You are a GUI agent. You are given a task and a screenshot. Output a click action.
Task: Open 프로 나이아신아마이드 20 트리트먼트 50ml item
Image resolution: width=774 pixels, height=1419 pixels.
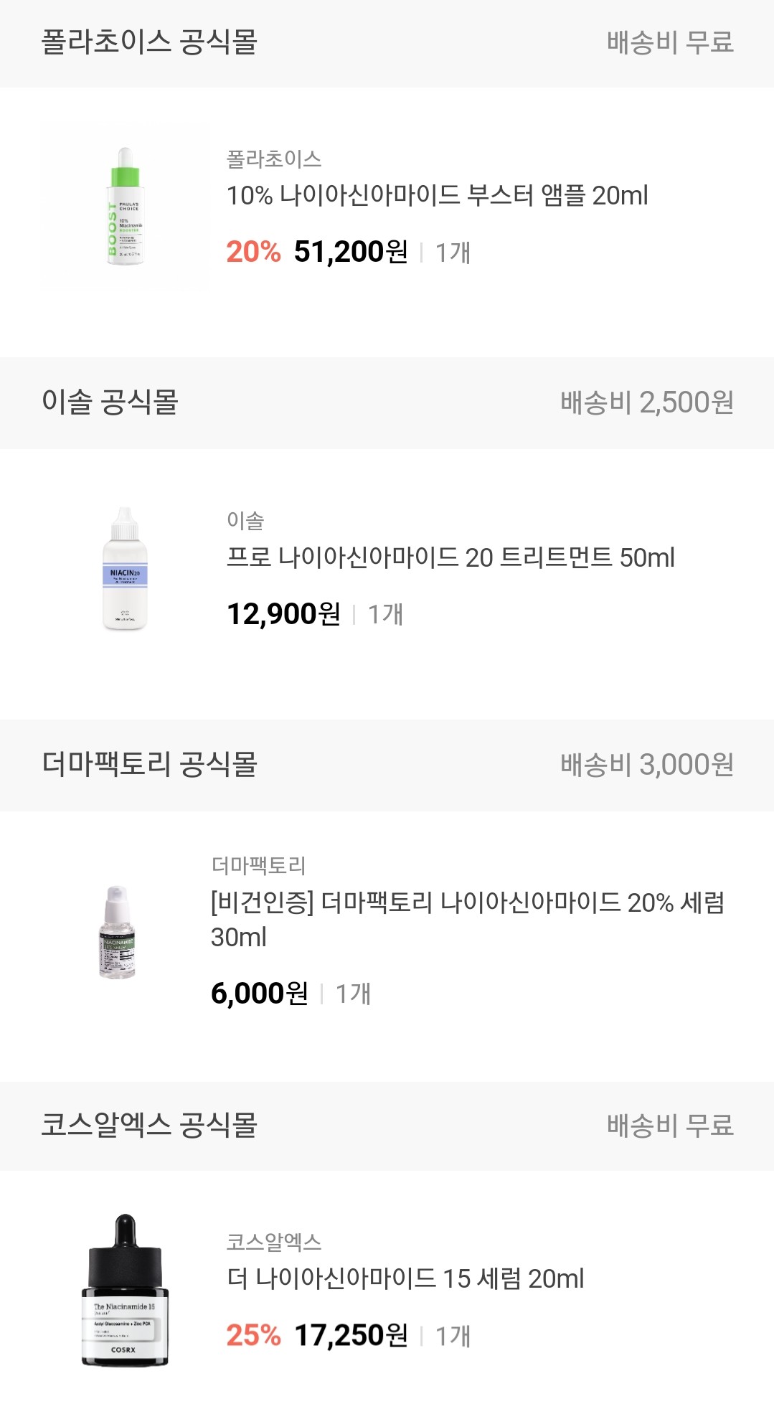[x=450, y=557]
